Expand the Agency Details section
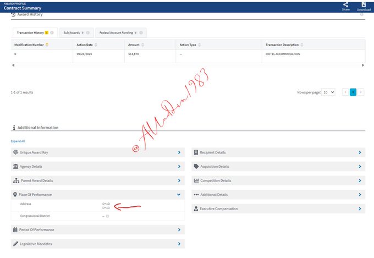This screenshot has height=258, width=374. coord(179,166)
